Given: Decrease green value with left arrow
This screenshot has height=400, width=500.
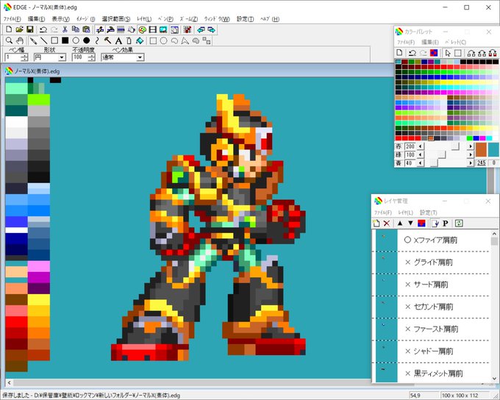Looking at the screenshot, I should point(421,154).
